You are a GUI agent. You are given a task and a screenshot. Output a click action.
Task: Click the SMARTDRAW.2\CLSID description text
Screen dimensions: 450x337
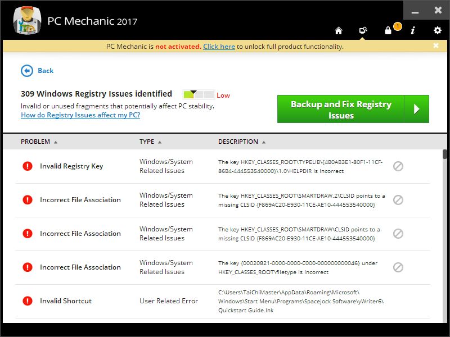point(301,201)
